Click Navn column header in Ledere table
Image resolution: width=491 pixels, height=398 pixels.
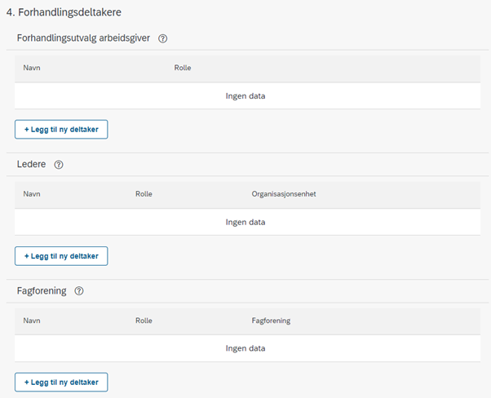pos(32,194)
